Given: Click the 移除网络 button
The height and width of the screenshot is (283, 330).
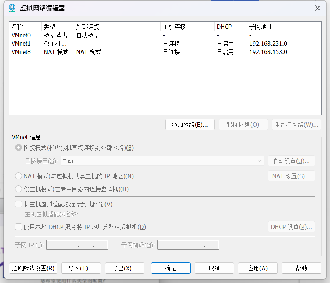Looking at the screenshot, I should click(243, 125).
